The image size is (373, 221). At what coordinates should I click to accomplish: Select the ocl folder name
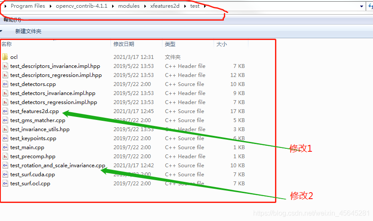click(14, 57)
